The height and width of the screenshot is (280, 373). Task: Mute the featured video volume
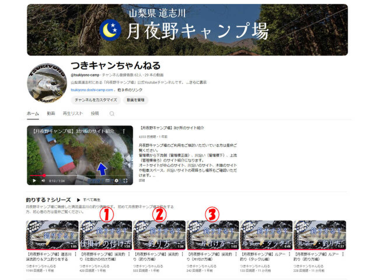[43, 181]
